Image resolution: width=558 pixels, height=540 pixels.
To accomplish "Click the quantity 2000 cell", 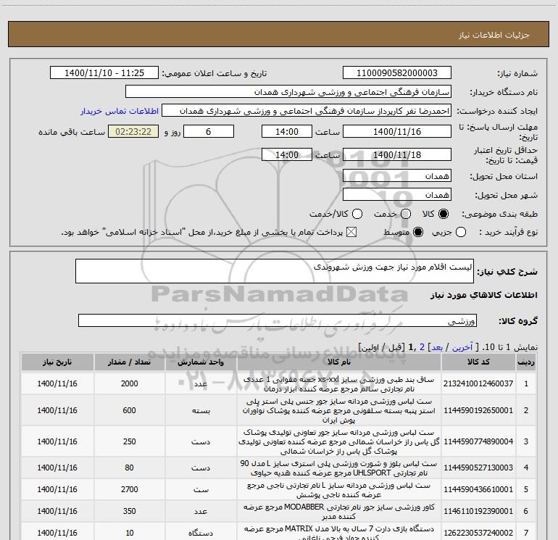I will [x=129, y=383].
